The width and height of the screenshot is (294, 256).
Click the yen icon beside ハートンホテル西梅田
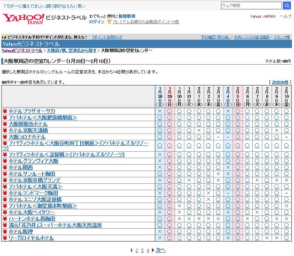(x=5, y=219)
